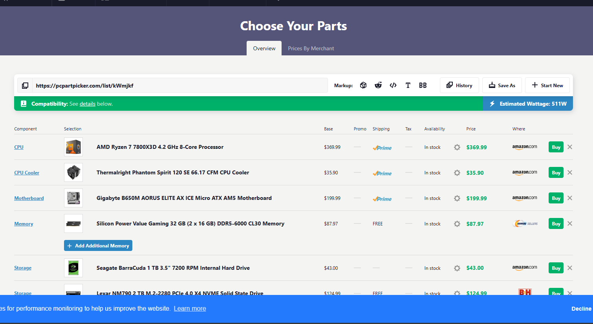The image size is (593, 324).
Task: Open Thermalright Phantom Spirit 120 SE product name
Action: click(173, 172)
